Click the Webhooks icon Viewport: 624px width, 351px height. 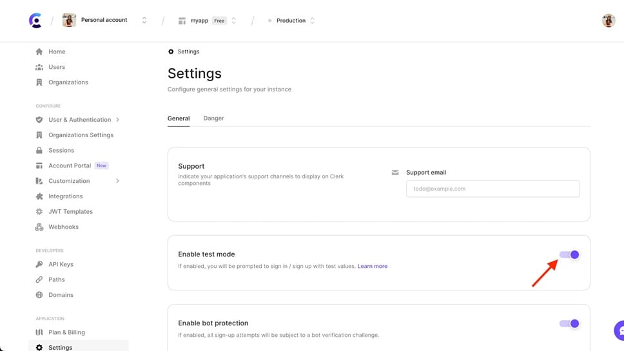pos(39,227)
